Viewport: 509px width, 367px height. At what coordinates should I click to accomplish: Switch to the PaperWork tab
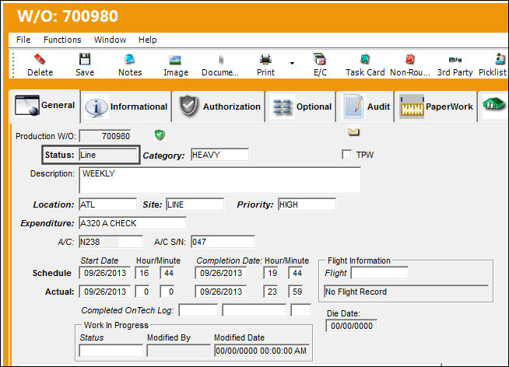point(436,107)
